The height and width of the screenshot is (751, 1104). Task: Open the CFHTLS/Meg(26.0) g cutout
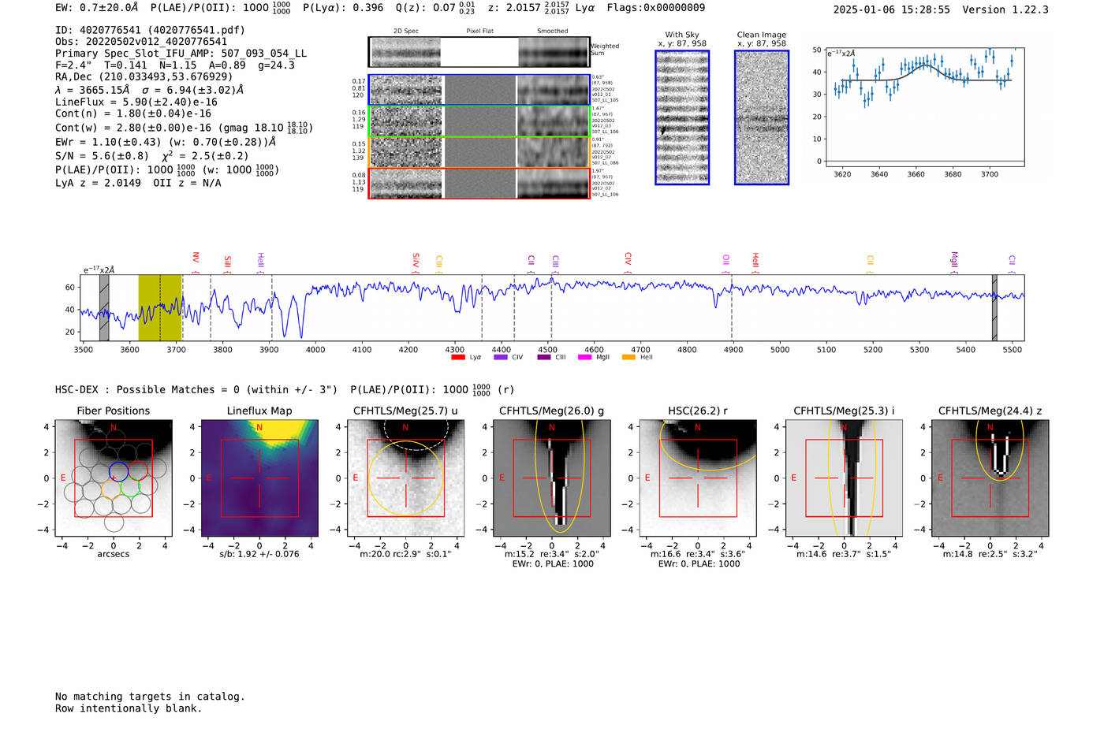point(552,478)
